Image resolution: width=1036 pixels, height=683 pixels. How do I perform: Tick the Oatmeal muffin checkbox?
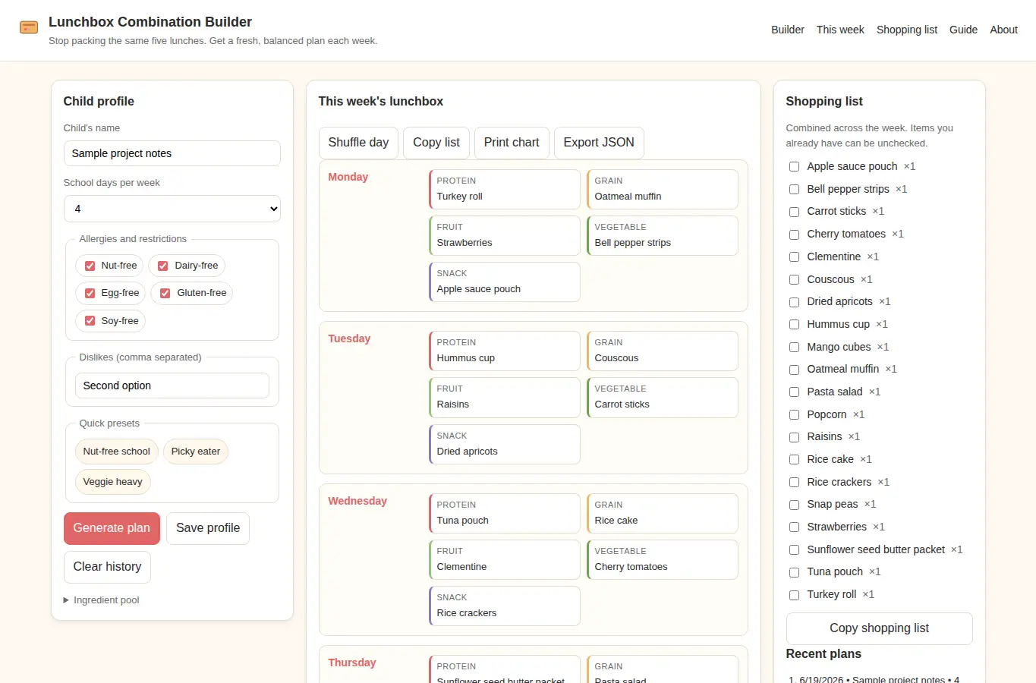794,370
